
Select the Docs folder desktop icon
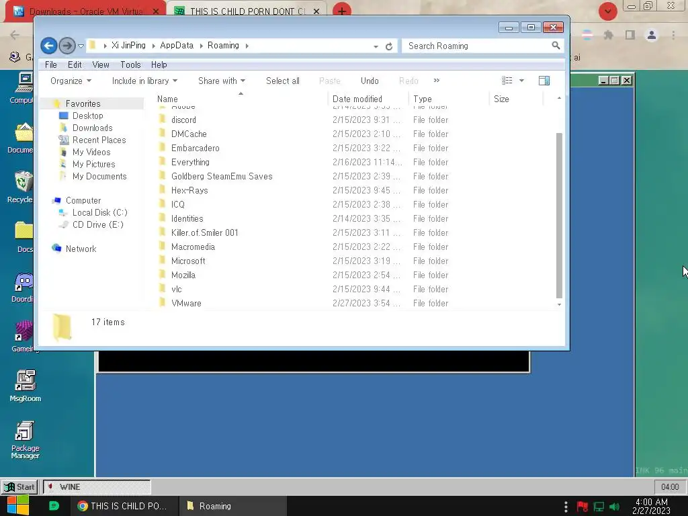click(x=24, y=237)
